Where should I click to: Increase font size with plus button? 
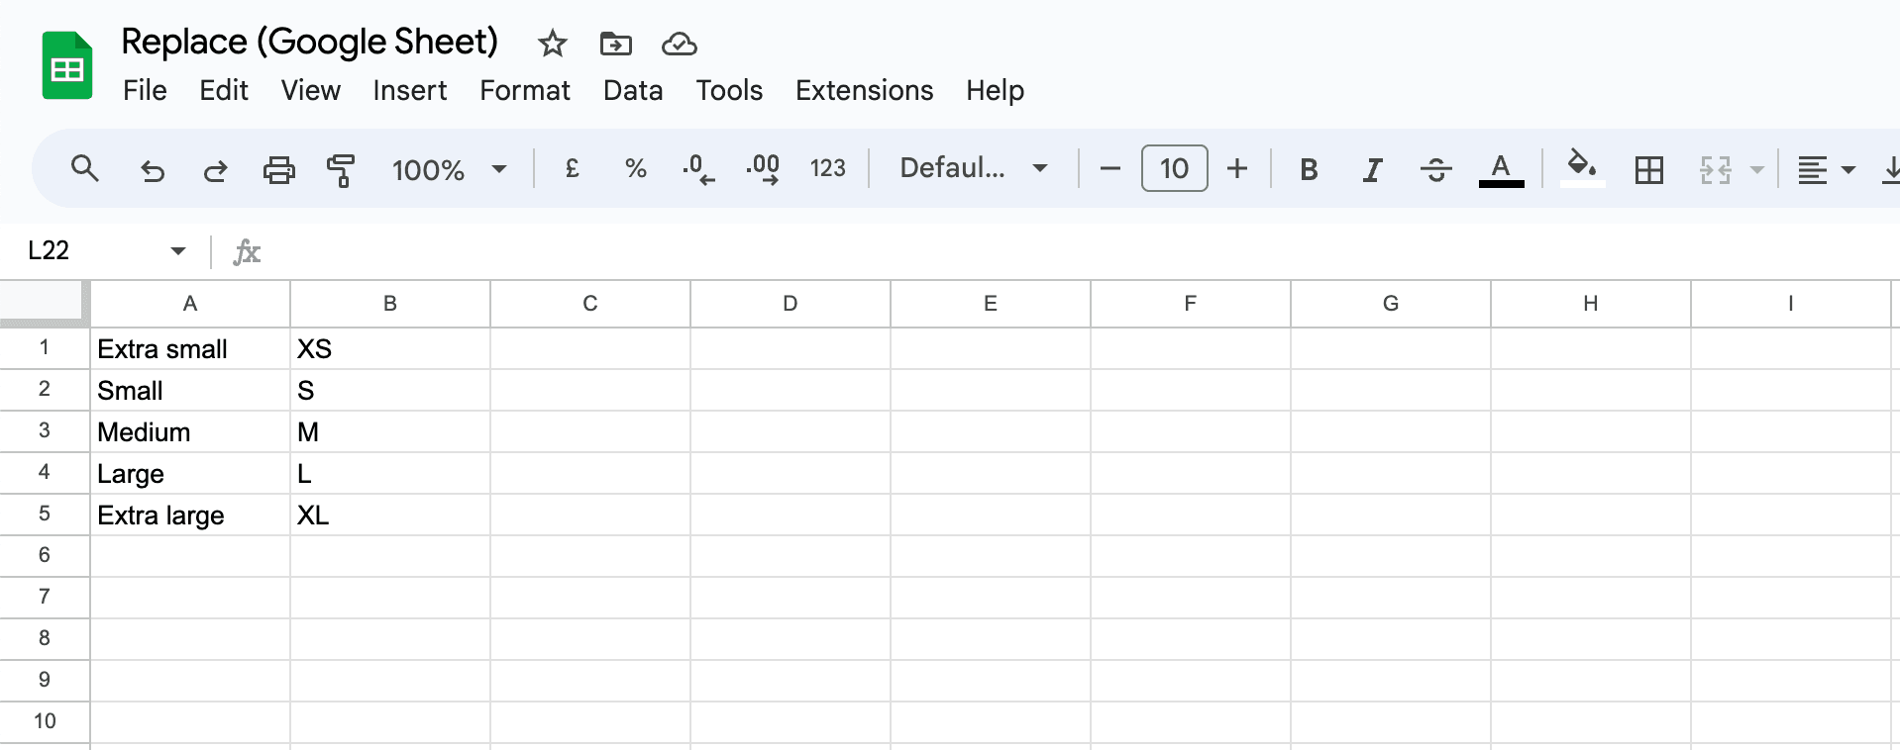[x=1236, y=169]
